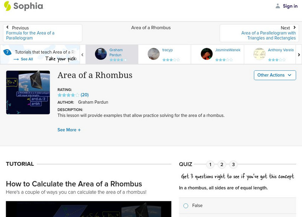Click the Graham Pardun tab star rating
This screenshot has width=302, height=217.
pyautogui.click(x=118, y=60)
